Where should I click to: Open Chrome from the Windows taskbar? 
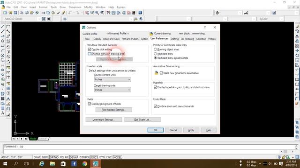(x=85, y=164)
